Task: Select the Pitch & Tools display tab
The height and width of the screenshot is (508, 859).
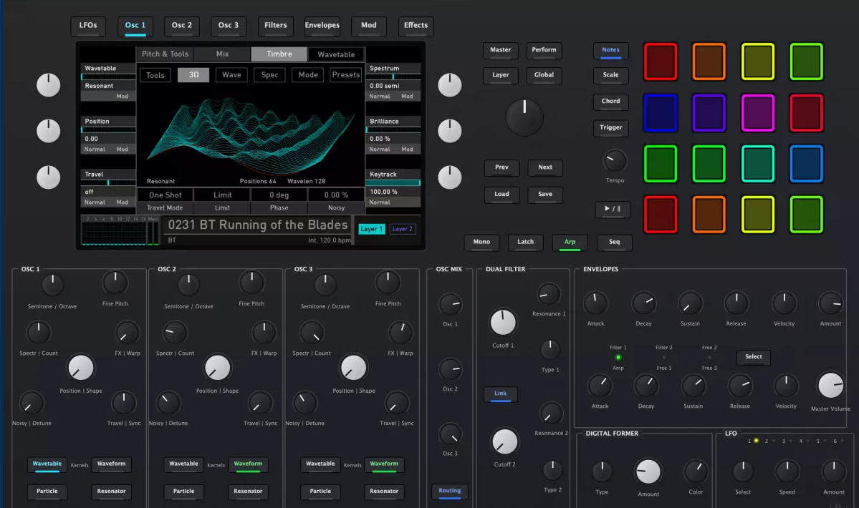Action: [165, 54]
